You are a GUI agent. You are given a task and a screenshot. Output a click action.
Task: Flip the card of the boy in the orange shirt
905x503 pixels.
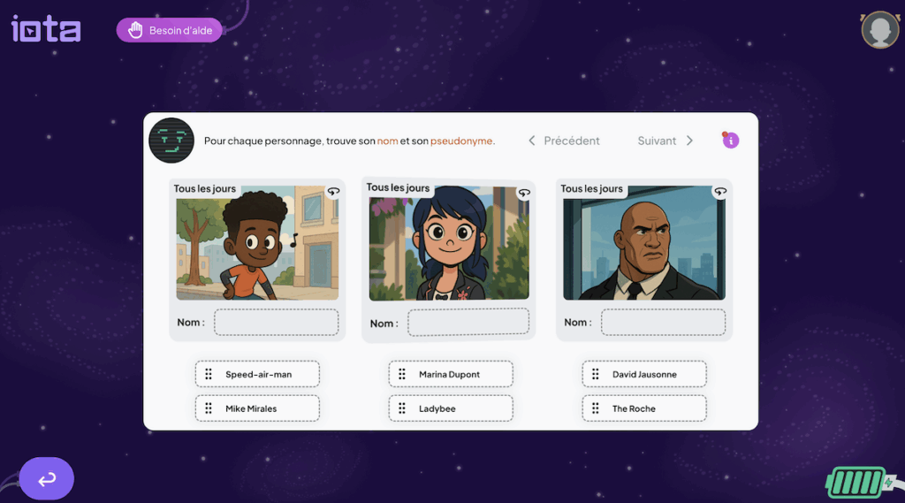(x=333, y=192)
